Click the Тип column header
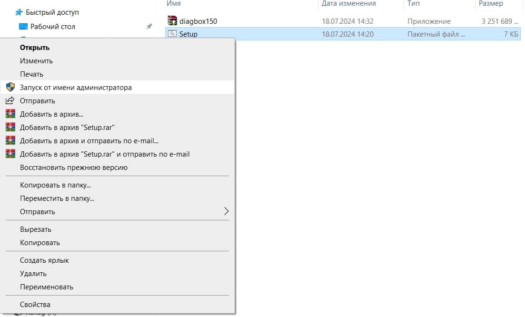The image size is (525, 317). [x=413, y=4]
